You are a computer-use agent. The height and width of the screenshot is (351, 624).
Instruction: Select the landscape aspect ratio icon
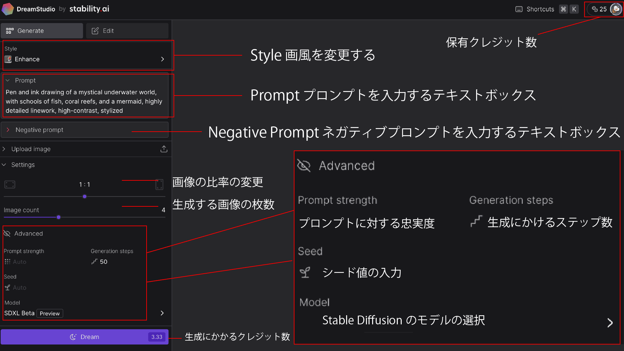[x=10, y=184]
